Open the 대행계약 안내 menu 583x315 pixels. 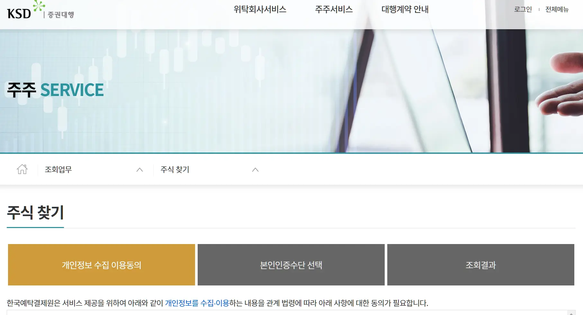tap(405, 10)
